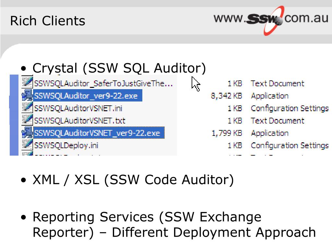Click the 8,342 KB size value

point(226,96)
